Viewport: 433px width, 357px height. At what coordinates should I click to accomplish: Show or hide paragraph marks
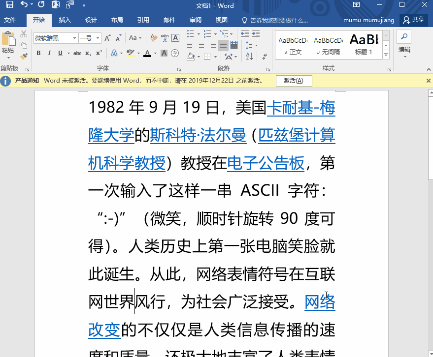tap(265, 56)
